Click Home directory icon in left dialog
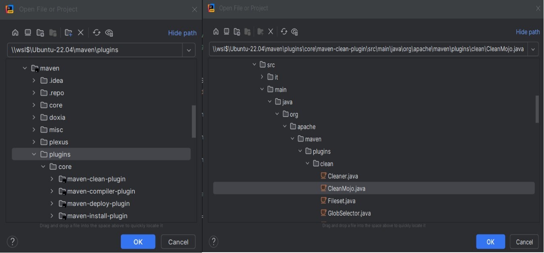The width and height of the screenshot is (544, 253). click(15, 33)
